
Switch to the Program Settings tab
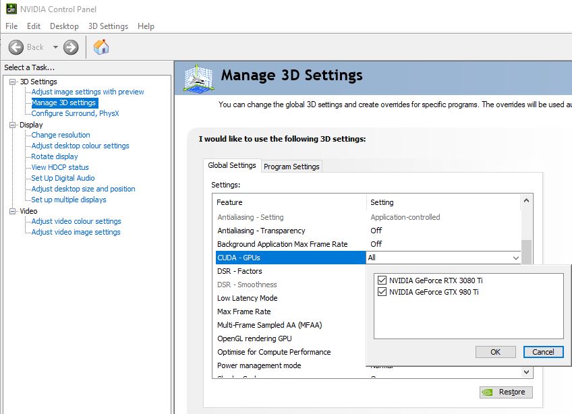click(291, 167)
